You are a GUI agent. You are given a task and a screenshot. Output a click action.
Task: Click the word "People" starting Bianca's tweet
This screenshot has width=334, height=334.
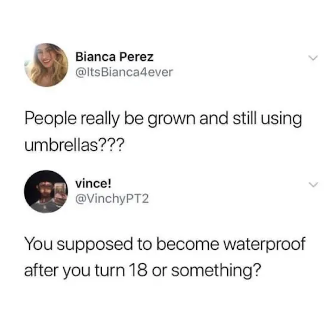coord(50,119)
